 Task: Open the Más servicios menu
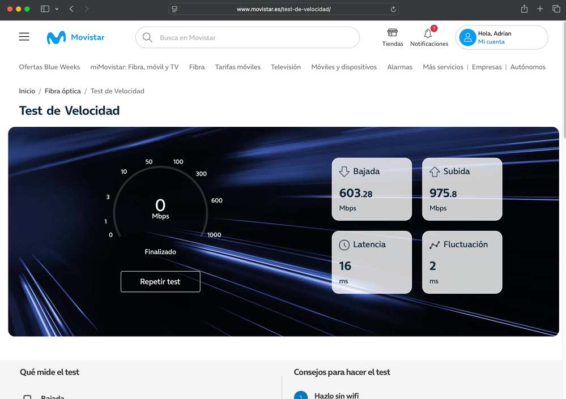click(x=442, y=67)
